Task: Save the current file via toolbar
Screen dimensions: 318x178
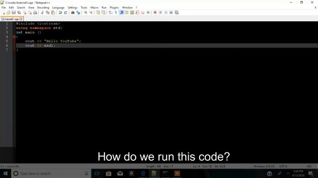Action: (x=14, y=12)
